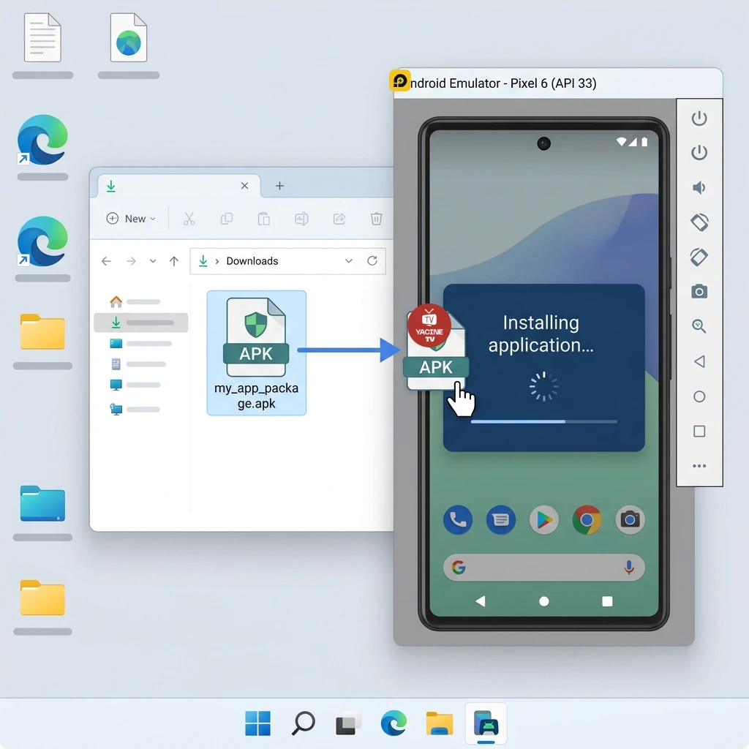This screenshot has height=749, width=749.
Task: Click the emulator volume speaker icon
Action: point(699,188)
